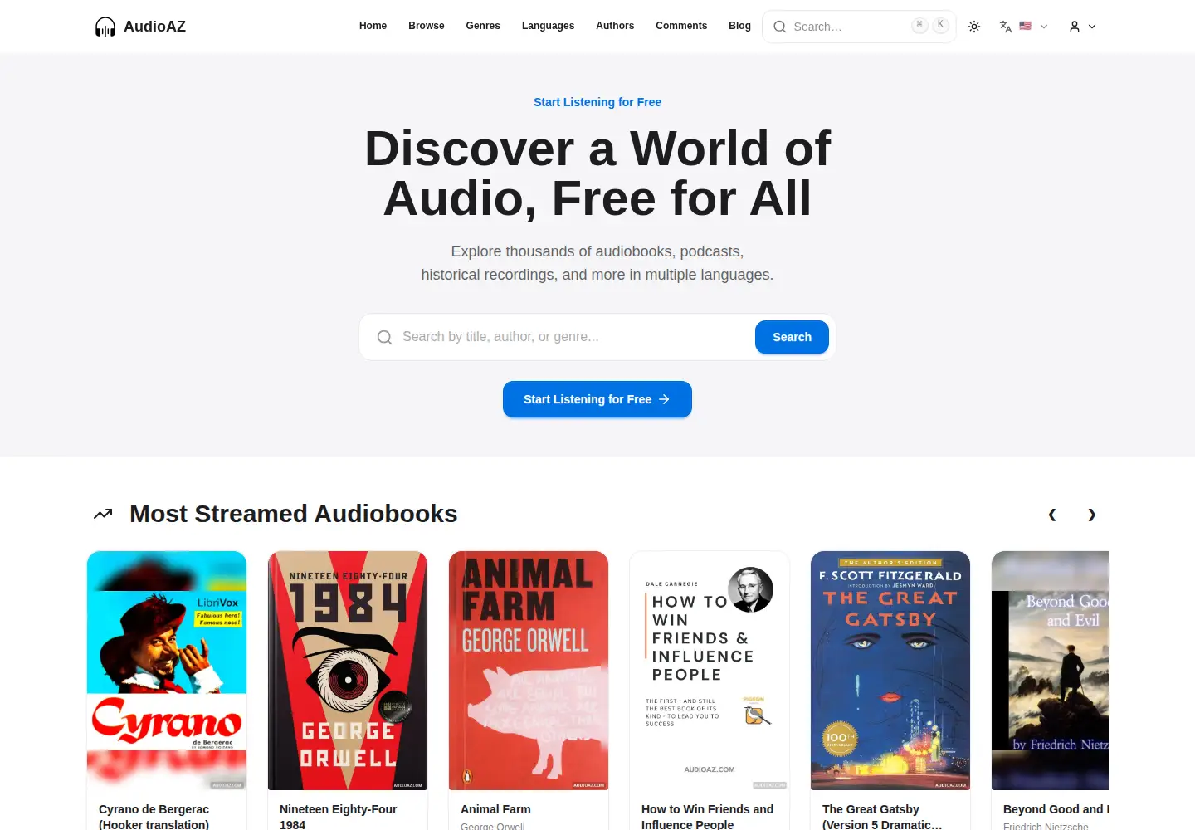Viewport: 1195px width, 830px height.
Task: Open the language selector dropdown
Action: click(x=1024, y=27)
